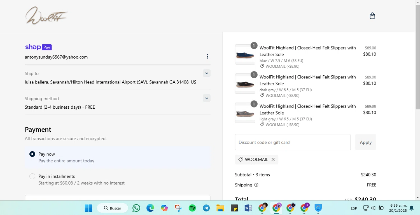Open the shopping bag cart icon
This screenshot has width=420, height=215.
click(x=372, y=16)
